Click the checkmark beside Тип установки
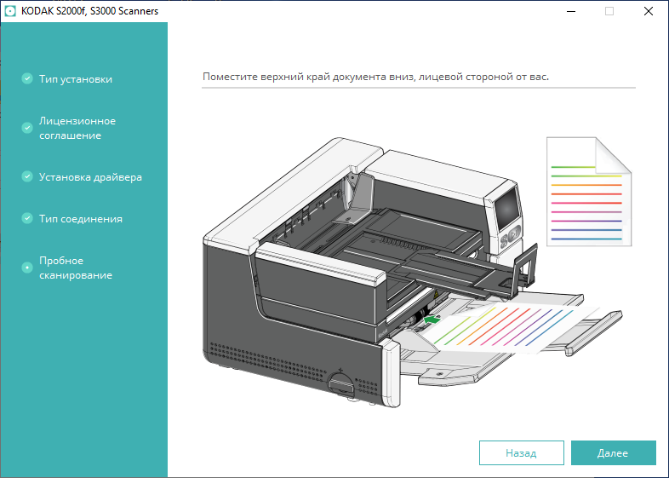669x478 pixels. click(27, 78)
